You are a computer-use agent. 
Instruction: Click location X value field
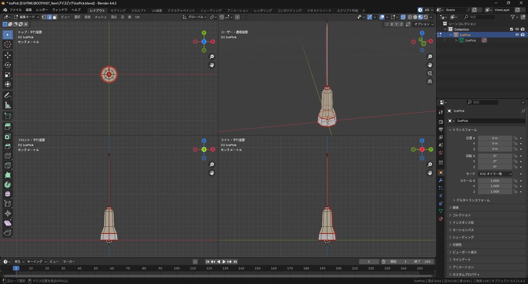(x=494, y=138)
